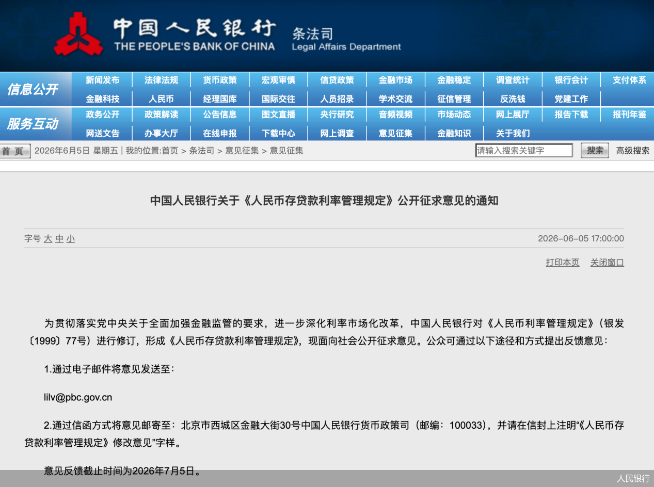Screen dimensions: 654x487
Task: Select 在线申报 navigation item
Action: pos(220,134)
